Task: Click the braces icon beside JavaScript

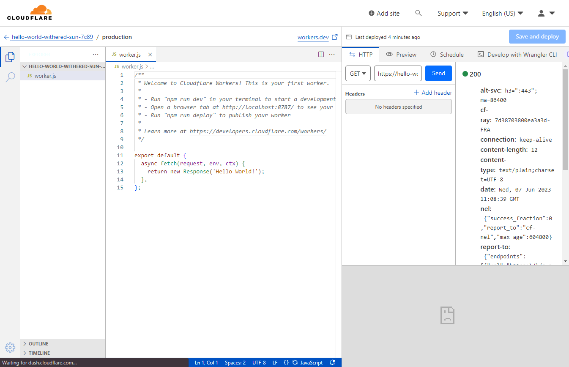Action: click(286, 363)
